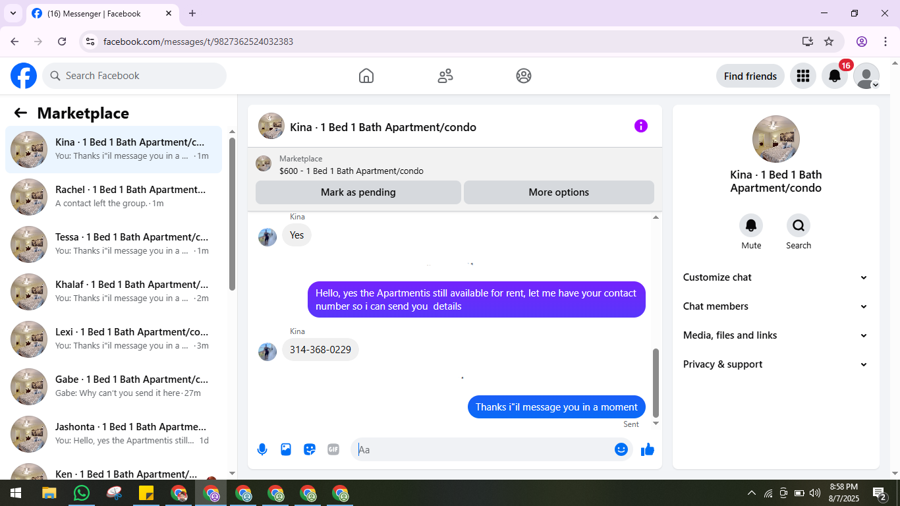This screenshot has height=506, width=900.
Task: Open Sticky Notes from the taskbar
Action: click(x=146, y=493)
